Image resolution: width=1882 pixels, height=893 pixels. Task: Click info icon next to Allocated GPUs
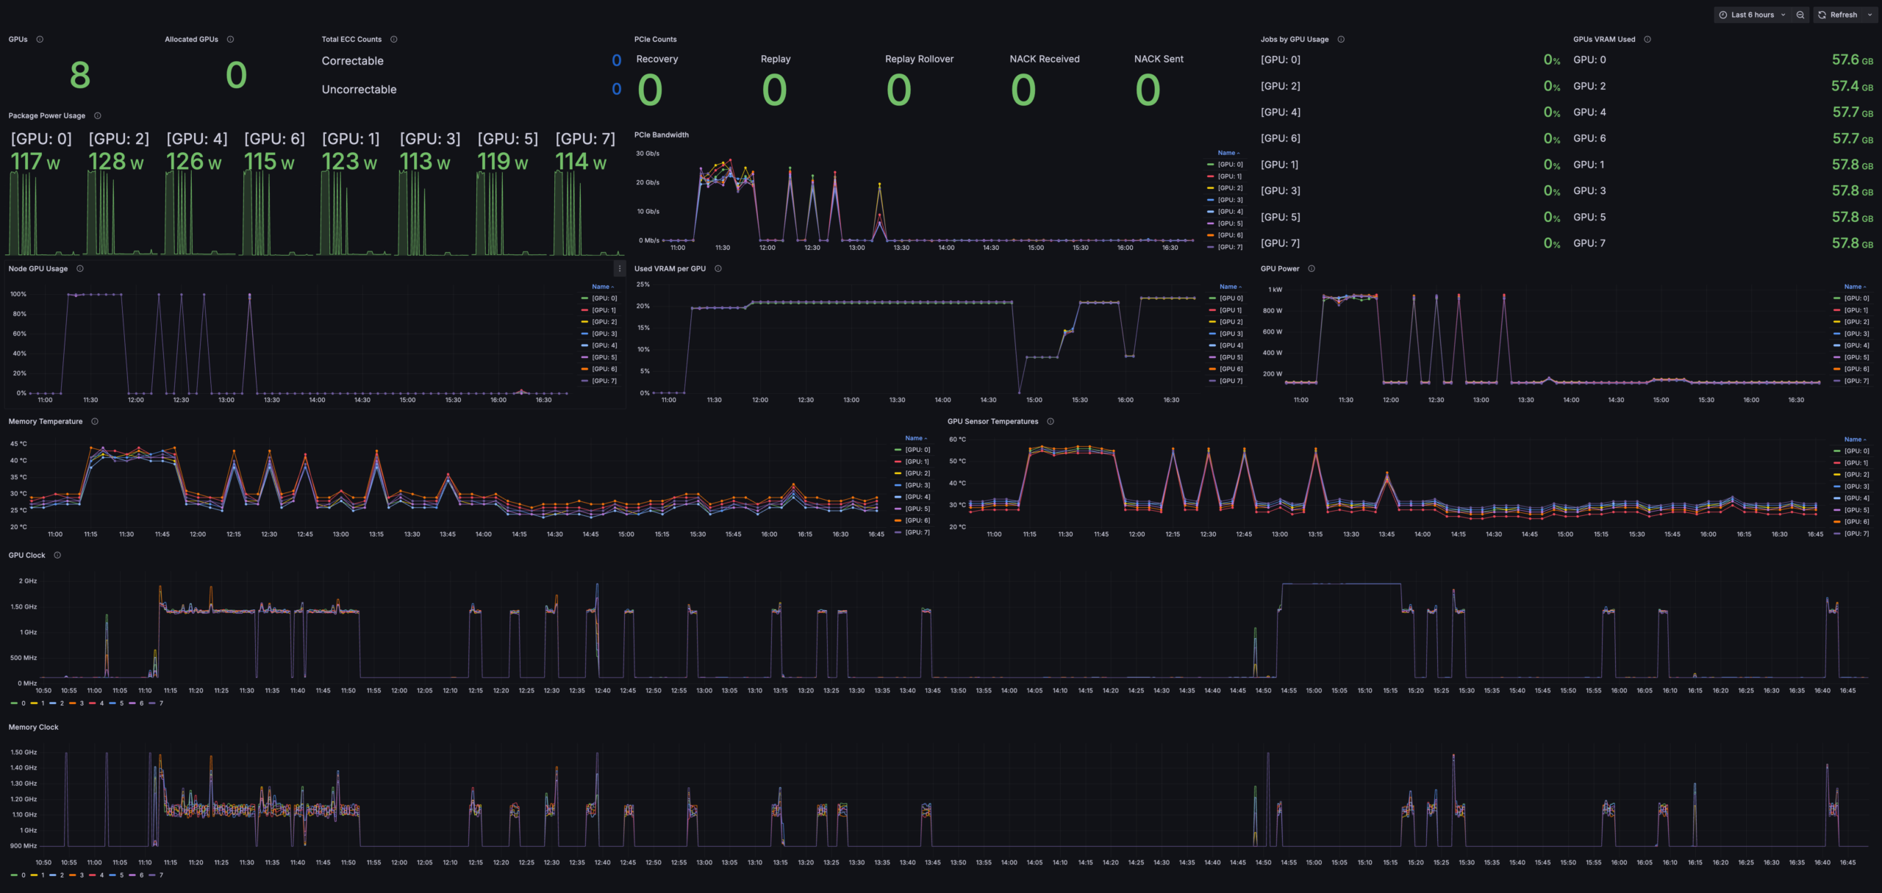[230, 40]
